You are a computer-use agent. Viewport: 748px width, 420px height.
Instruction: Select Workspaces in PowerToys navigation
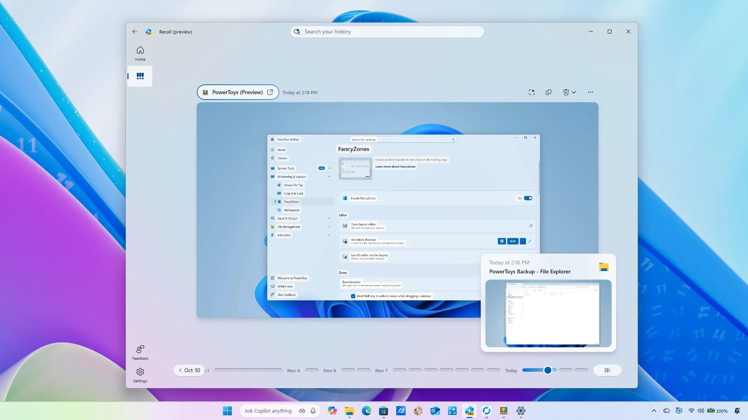pos(291,210)
